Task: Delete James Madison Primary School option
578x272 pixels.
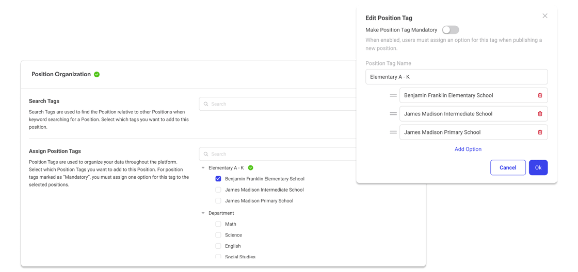Action: pos(540,132)
